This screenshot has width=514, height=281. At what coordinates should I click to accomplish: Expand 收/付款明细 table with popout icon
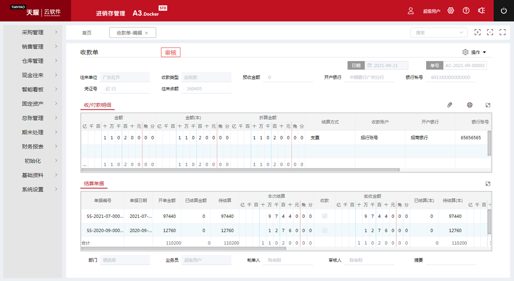click(x=488, y=105)
